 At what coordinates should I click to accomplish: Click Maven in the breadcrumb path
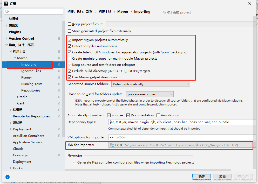coord(123,11)
